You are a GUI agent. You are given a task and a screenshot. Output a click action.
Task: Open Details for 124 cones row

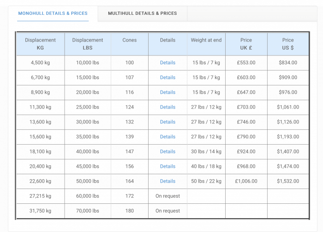tap(167, 107)
